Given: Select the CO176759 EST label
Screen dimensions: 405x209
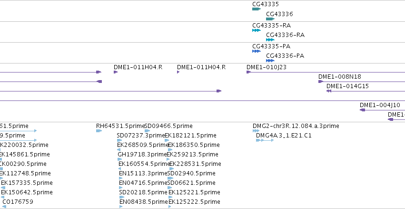Looking at the screenshot, I should coord(18,202).
